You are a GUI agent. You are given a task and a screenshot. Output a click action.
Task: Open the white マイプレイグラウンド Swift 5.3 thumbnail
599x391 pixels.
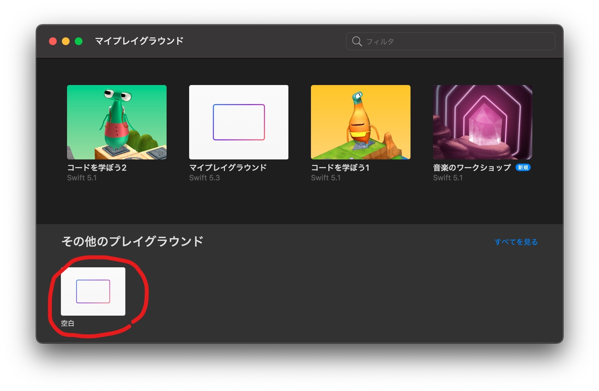(x=239, y=122)
